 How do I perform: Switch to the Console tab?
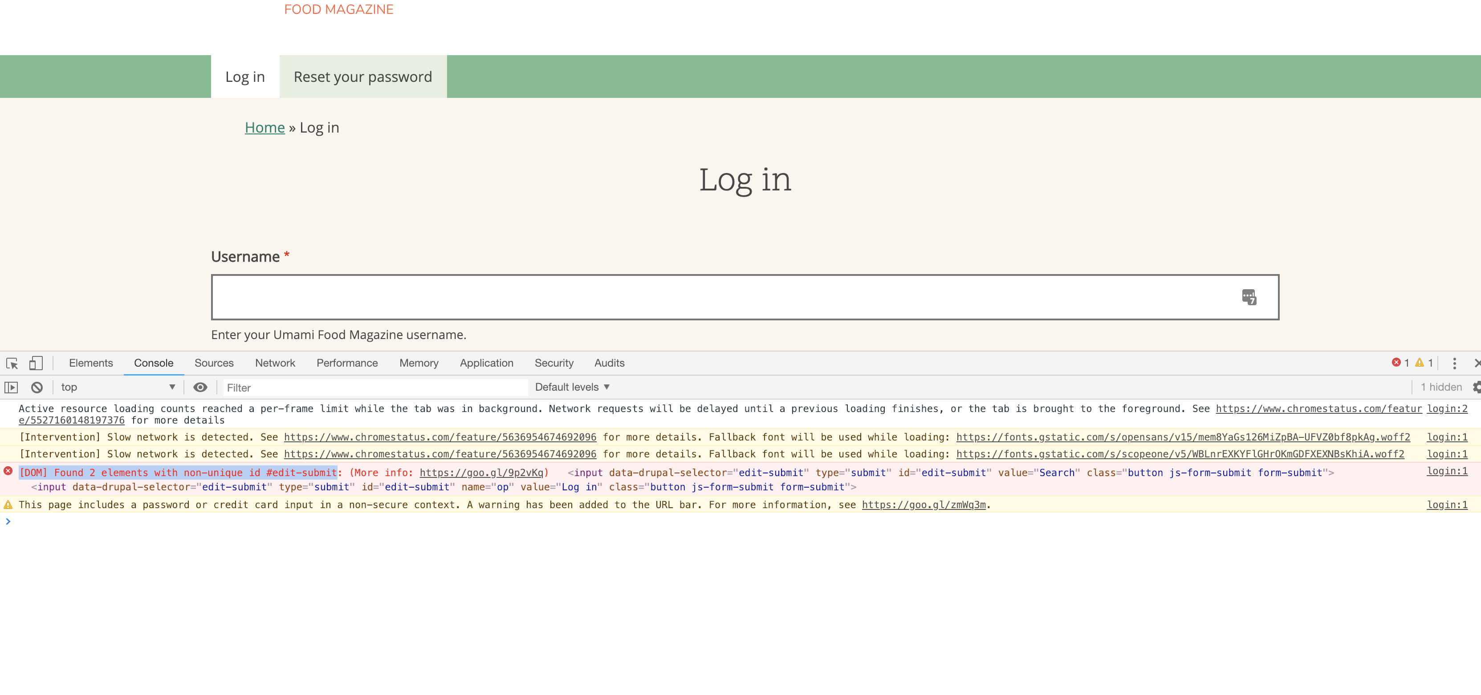pos(154,363)
